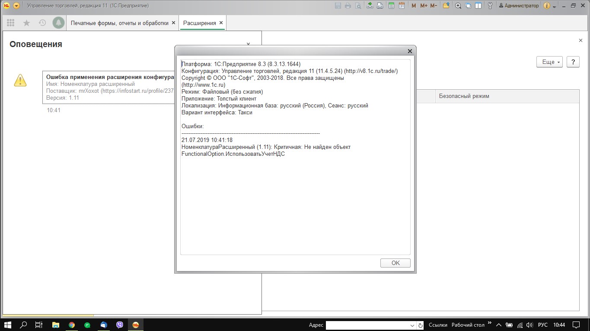Switch to the Печатные формы, отчеты и обработки tab
590x331 pixels.
[x=120, y=23]
